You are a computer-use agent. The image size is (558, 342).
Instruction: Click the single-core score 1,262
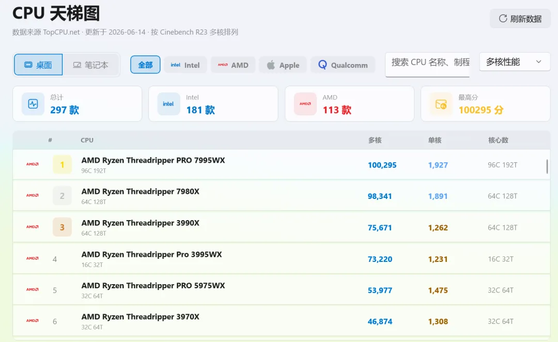tap(438, 228)
